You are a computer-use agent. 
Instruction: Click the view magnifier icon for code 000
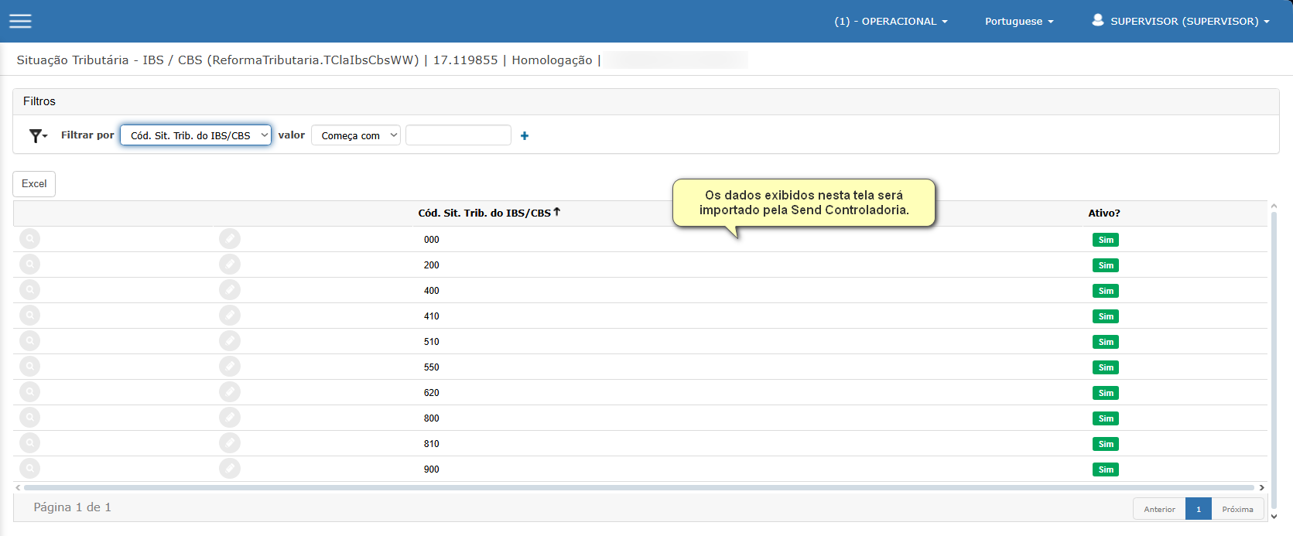tap(29, 239)
